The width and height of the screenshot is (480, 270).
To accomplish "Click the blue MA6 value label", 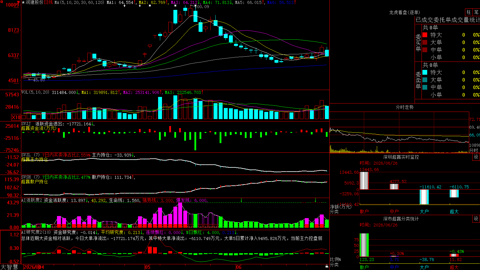I will (x=281, y=2).
